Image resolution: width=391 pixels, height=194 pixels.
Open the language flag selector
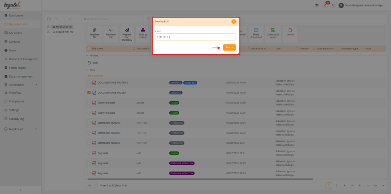tap(317, 5)
